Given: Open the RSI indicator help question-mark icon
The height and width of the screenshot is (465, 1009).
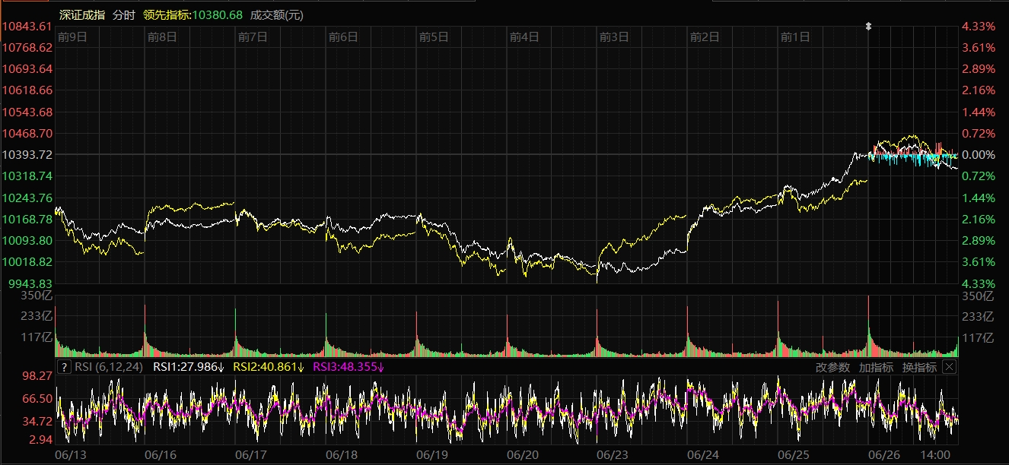Looking at the screenshot, I should tap(64, 368).
